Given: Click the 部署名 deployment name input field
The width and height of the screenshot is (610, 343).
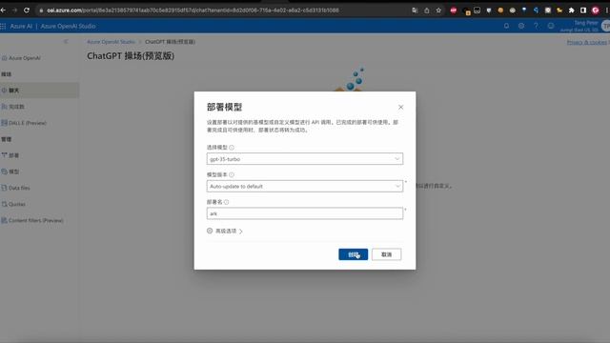Looking at the screenshot, I should [x=305, y=213].
